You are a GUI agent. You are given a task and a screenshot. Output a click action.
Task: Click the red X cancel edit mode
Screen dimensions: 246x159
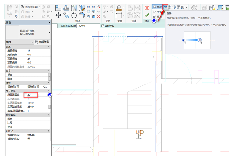click(x=147, y=8)
